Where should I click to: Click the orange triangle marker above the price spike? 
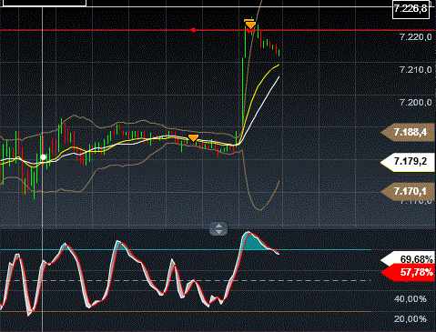[x=250, y=25]
